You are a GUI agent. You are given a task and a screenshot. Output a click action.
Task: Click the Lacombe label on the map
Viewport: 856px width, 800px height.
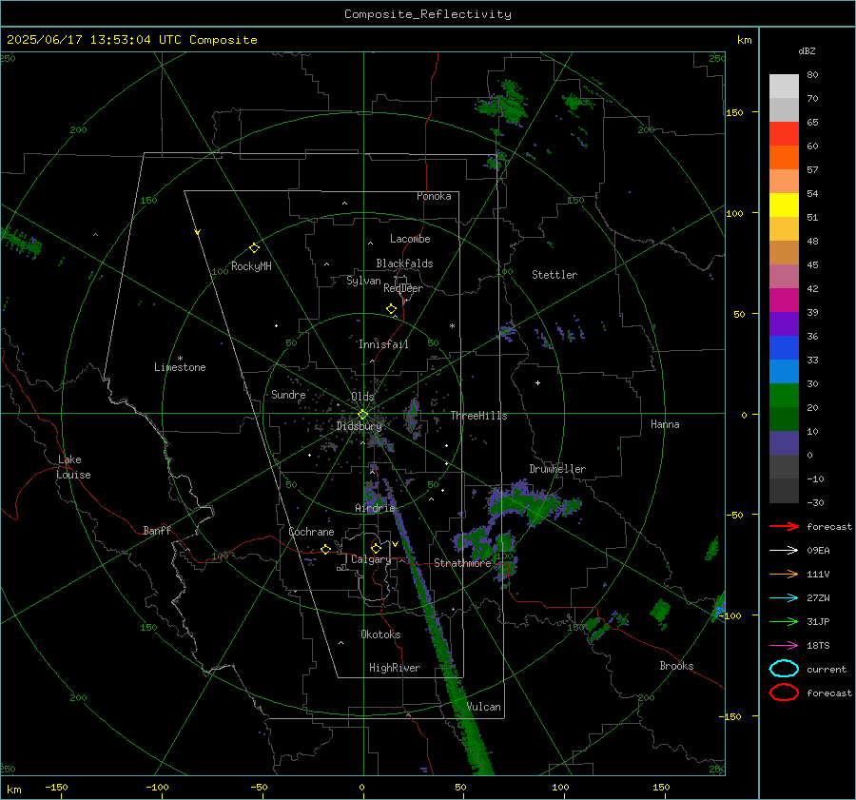[410, 239]
